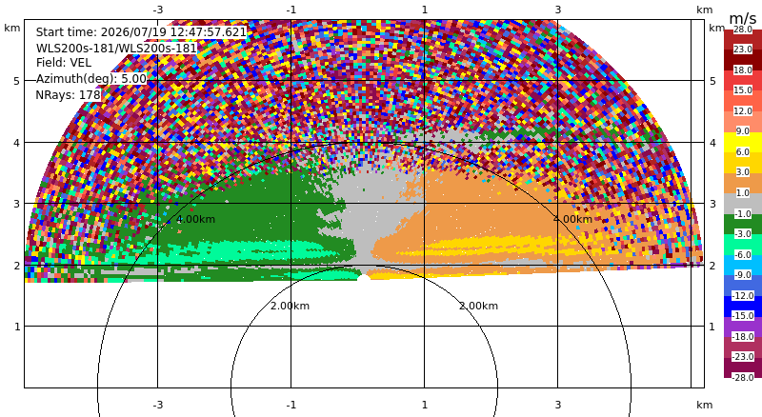Click the left 4.00km range ring label
762x417 pixels.
195,219
